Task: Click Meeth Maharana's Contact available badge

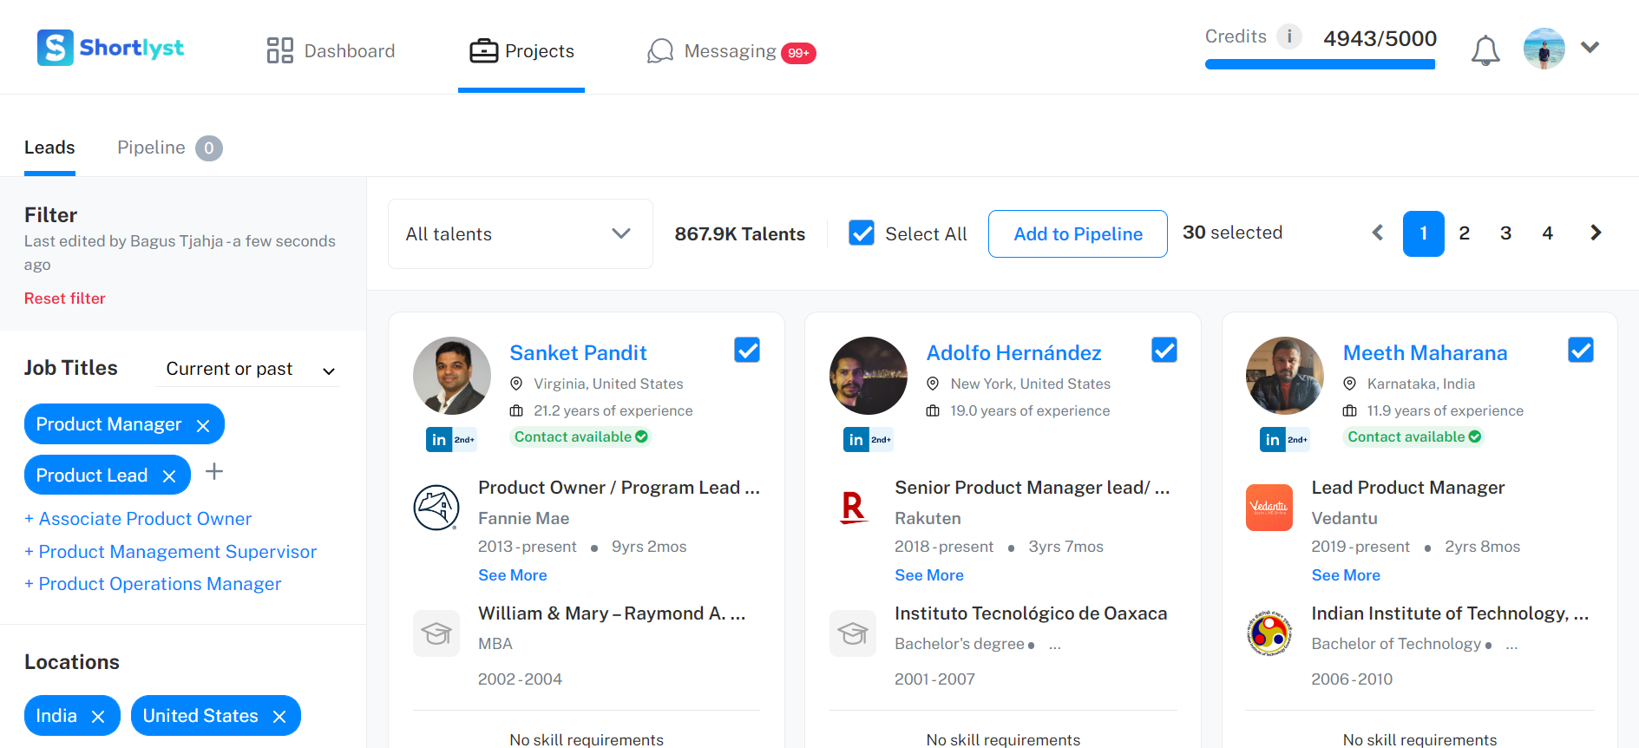Action: (x=1413, y=436)
